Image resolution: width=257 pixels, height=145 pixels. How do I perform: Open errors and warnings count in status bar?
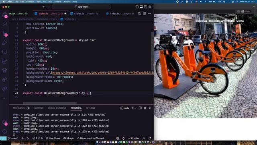point(37,138)
